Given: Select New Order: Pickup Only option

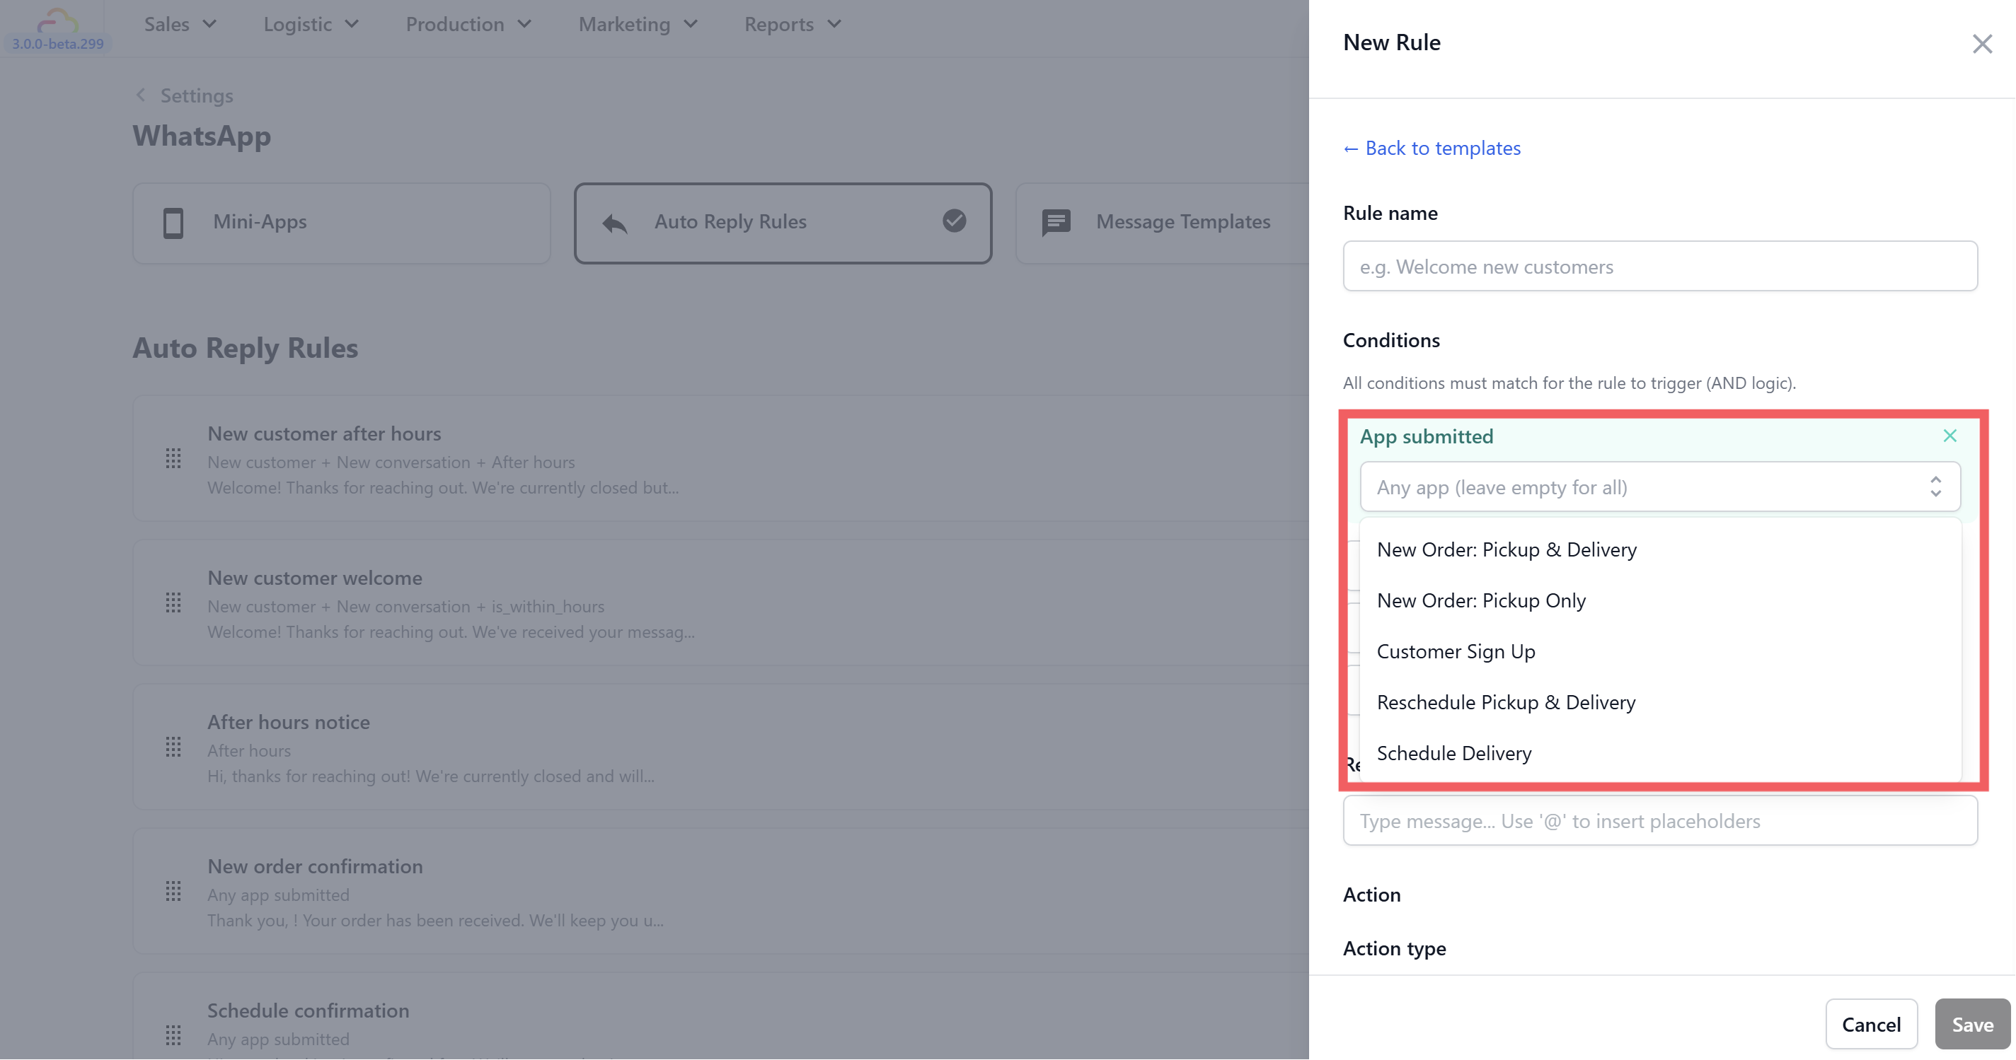Looking at the screenshot, I should [x=1481, y=601].
